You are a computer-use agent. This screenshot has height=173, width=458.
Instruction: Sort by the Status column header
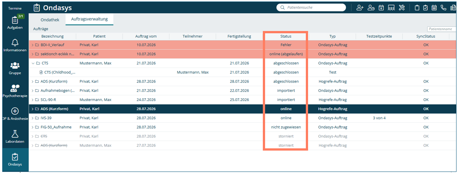click(286, 36)
